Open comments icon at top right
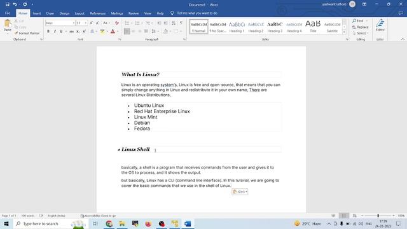Viewport: 407px width, 229px height. (x=401, y=13)
